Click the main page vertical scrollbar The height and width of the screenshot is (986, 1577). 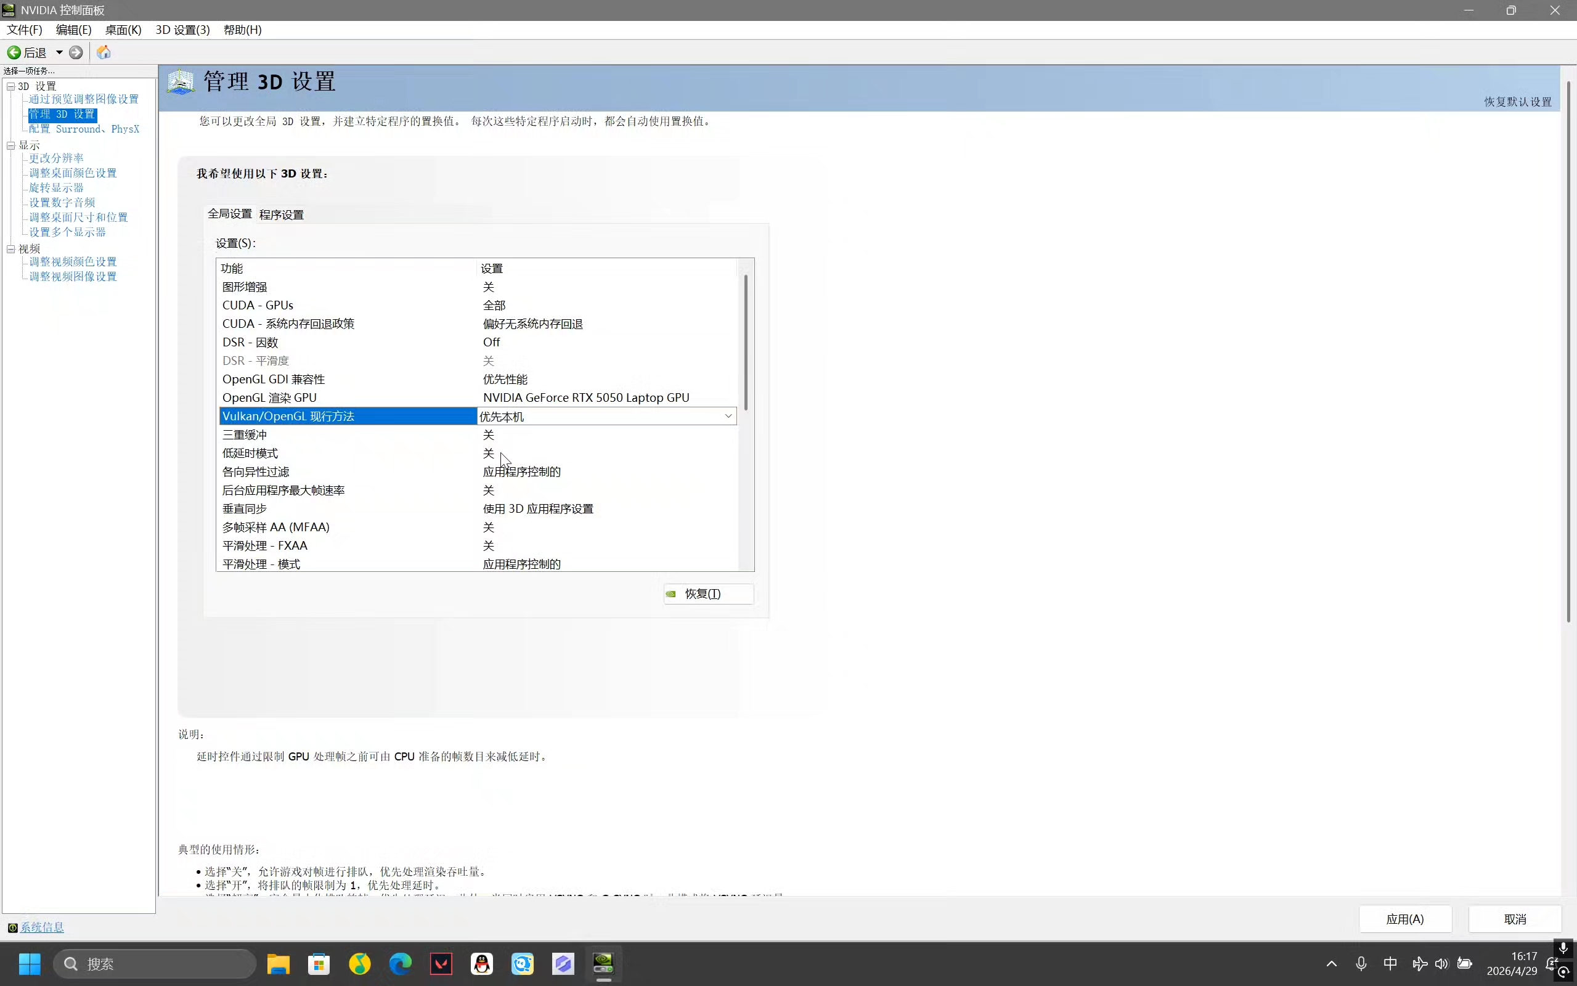coord(1568,352)
